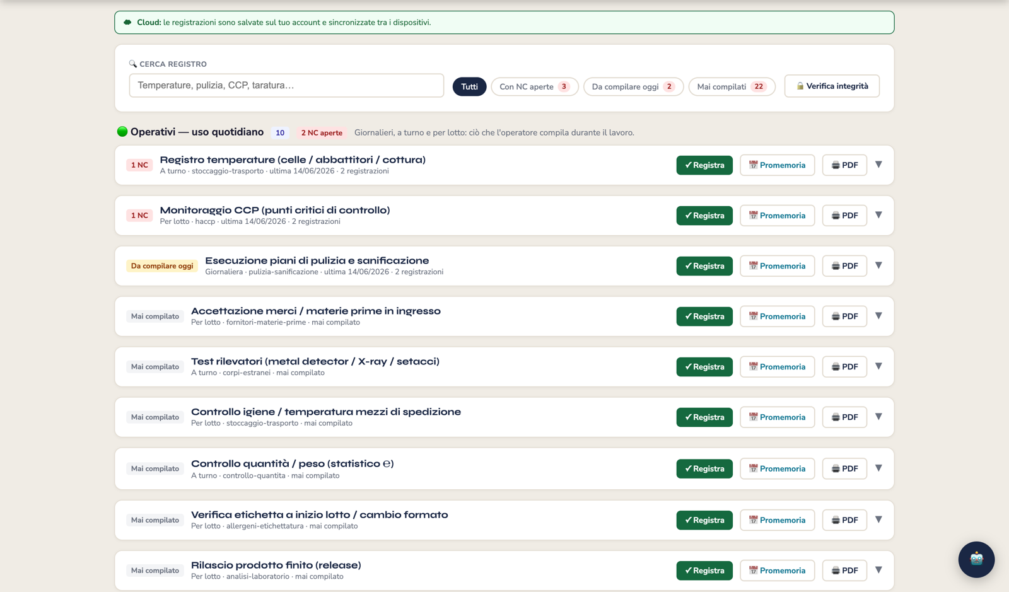Click printer icon in Verifica etichetta PDF
The width and height of the screenshot is (1009, 592).
pyautogui.click(x=836, y=520)
